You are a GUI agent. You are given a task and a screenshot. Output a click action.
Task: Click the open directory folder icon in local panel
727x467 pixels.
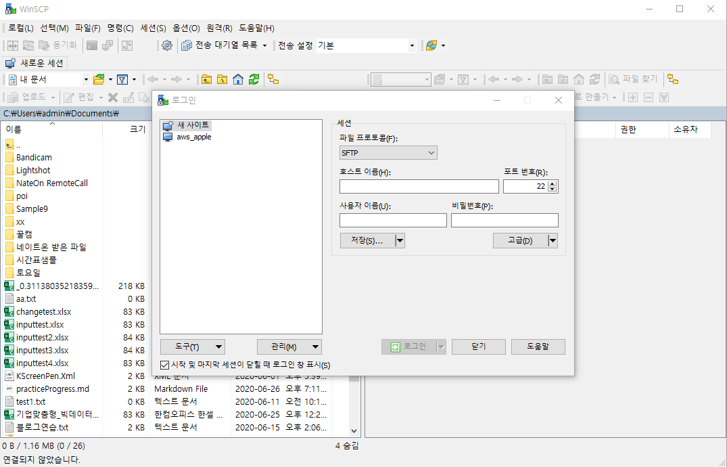[x=99, y=79]
